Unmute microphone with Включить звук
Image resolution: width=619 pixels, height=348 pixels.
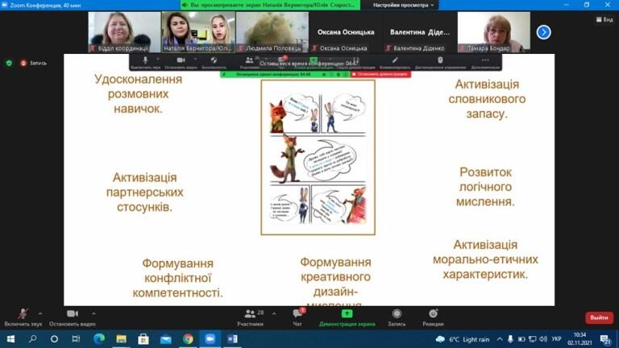pyautogui.click(x=23, y=317)
